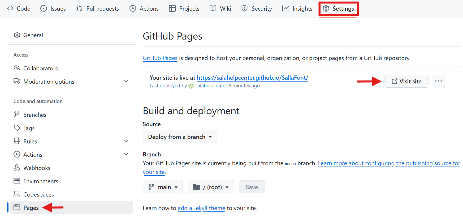Click the Tags label icon
463x217 pixels.
17,128
